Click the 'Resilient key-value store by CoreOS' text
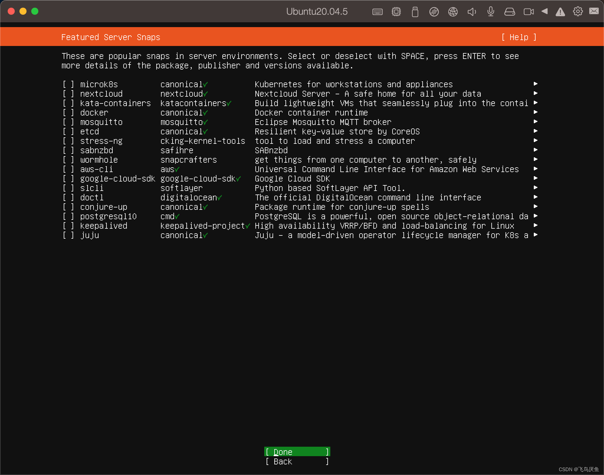604x475 pixels. 337,132
